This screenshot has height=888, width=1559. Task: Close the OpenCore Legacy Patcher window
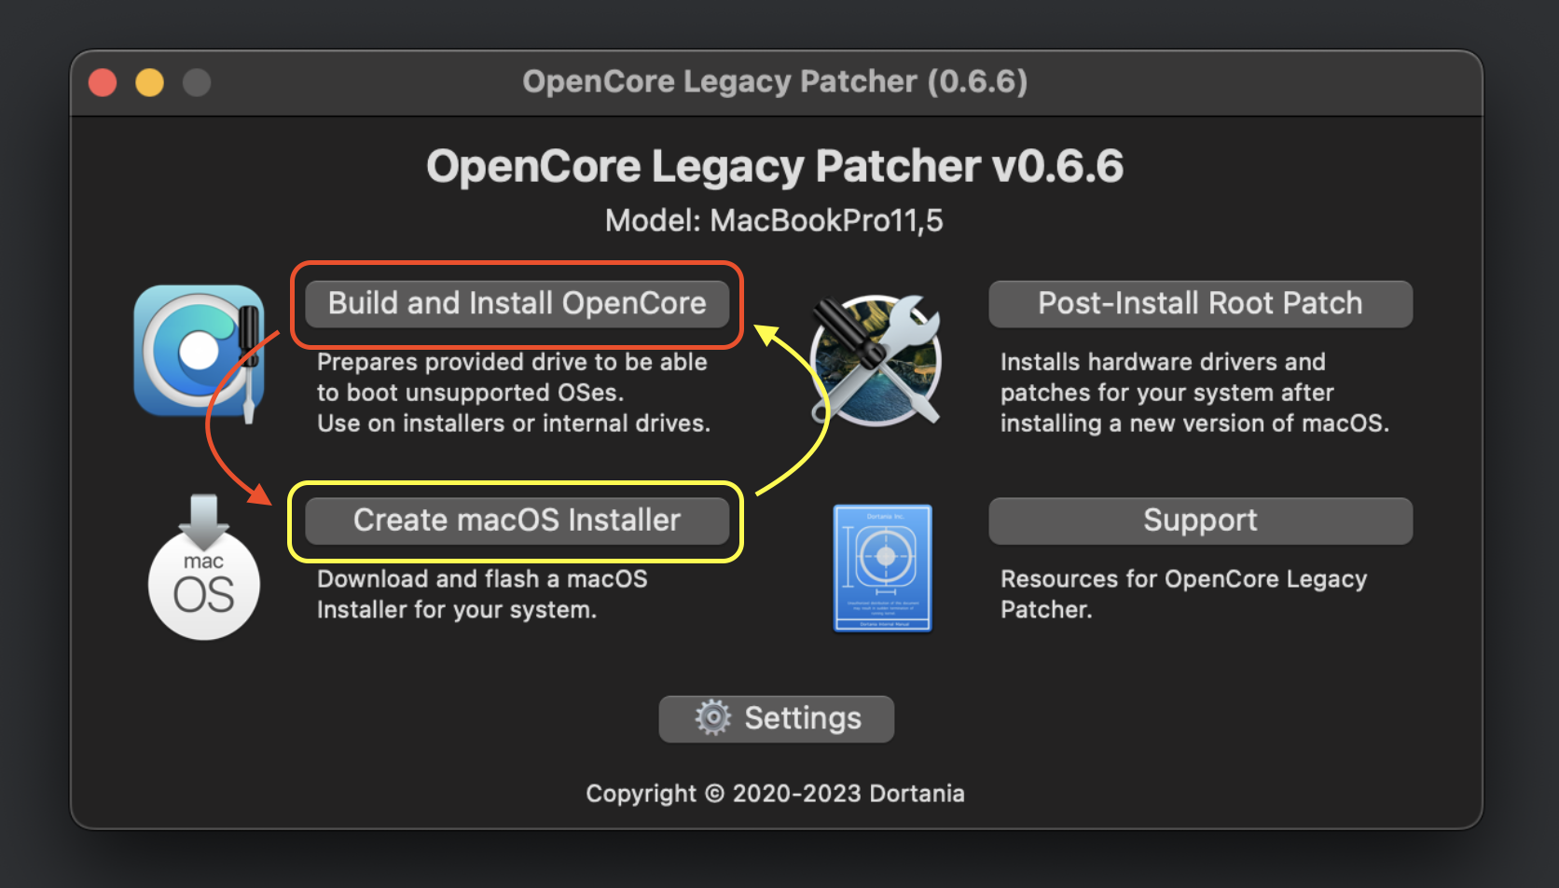point(103,83)
